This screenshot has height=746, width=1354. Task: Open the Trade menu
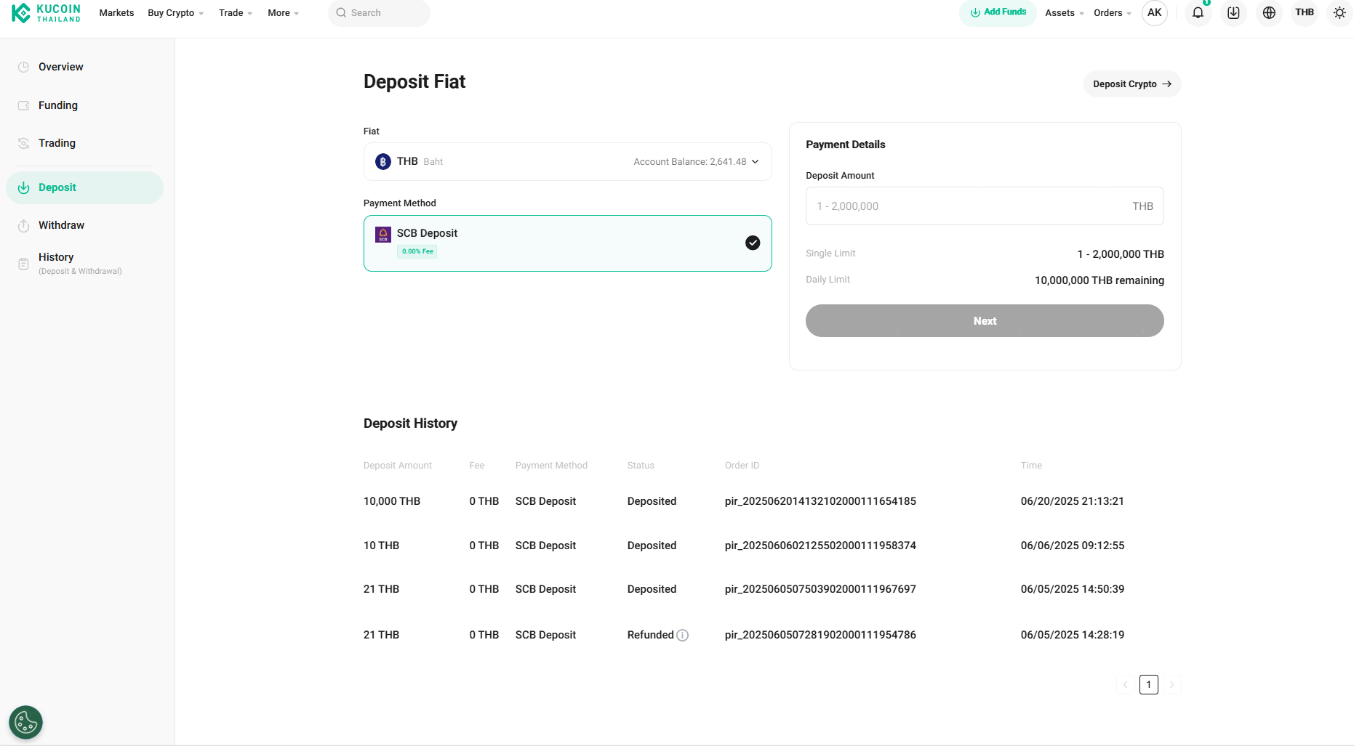click(x=235, y=13)
